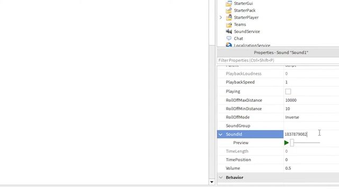Select Chat in the Explorer tree
The height and width of the screenshot is (191, 339).
point(238,38)
